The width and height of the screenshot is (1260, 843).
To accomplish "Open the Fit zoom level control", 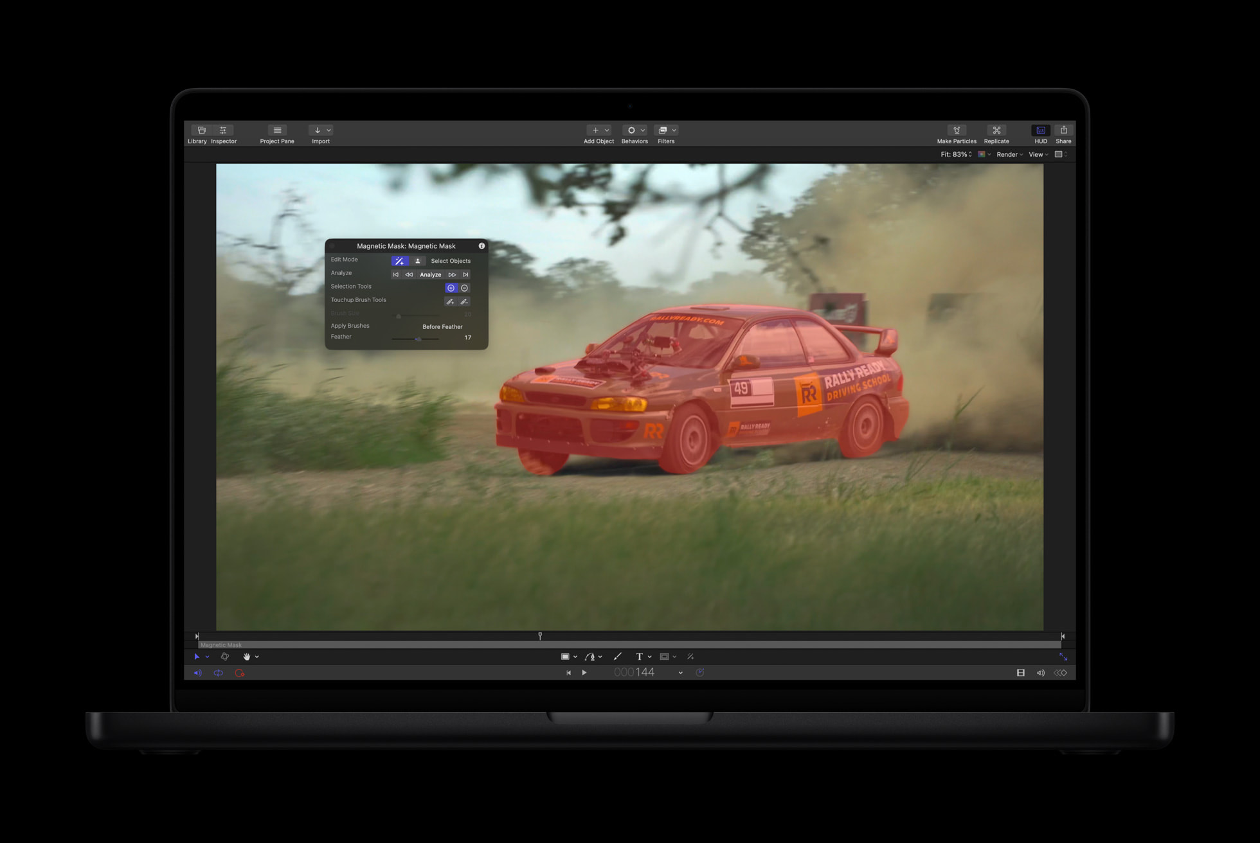I will pyautogui.click(x=956, y=154).
